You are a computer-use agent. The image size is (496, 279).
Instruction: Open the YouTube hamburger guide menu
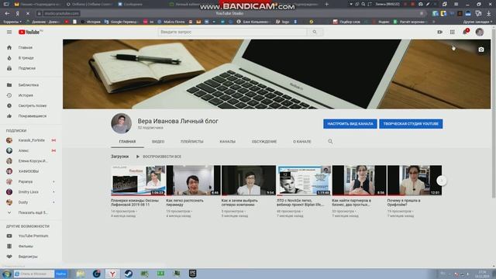click(9, 32)
